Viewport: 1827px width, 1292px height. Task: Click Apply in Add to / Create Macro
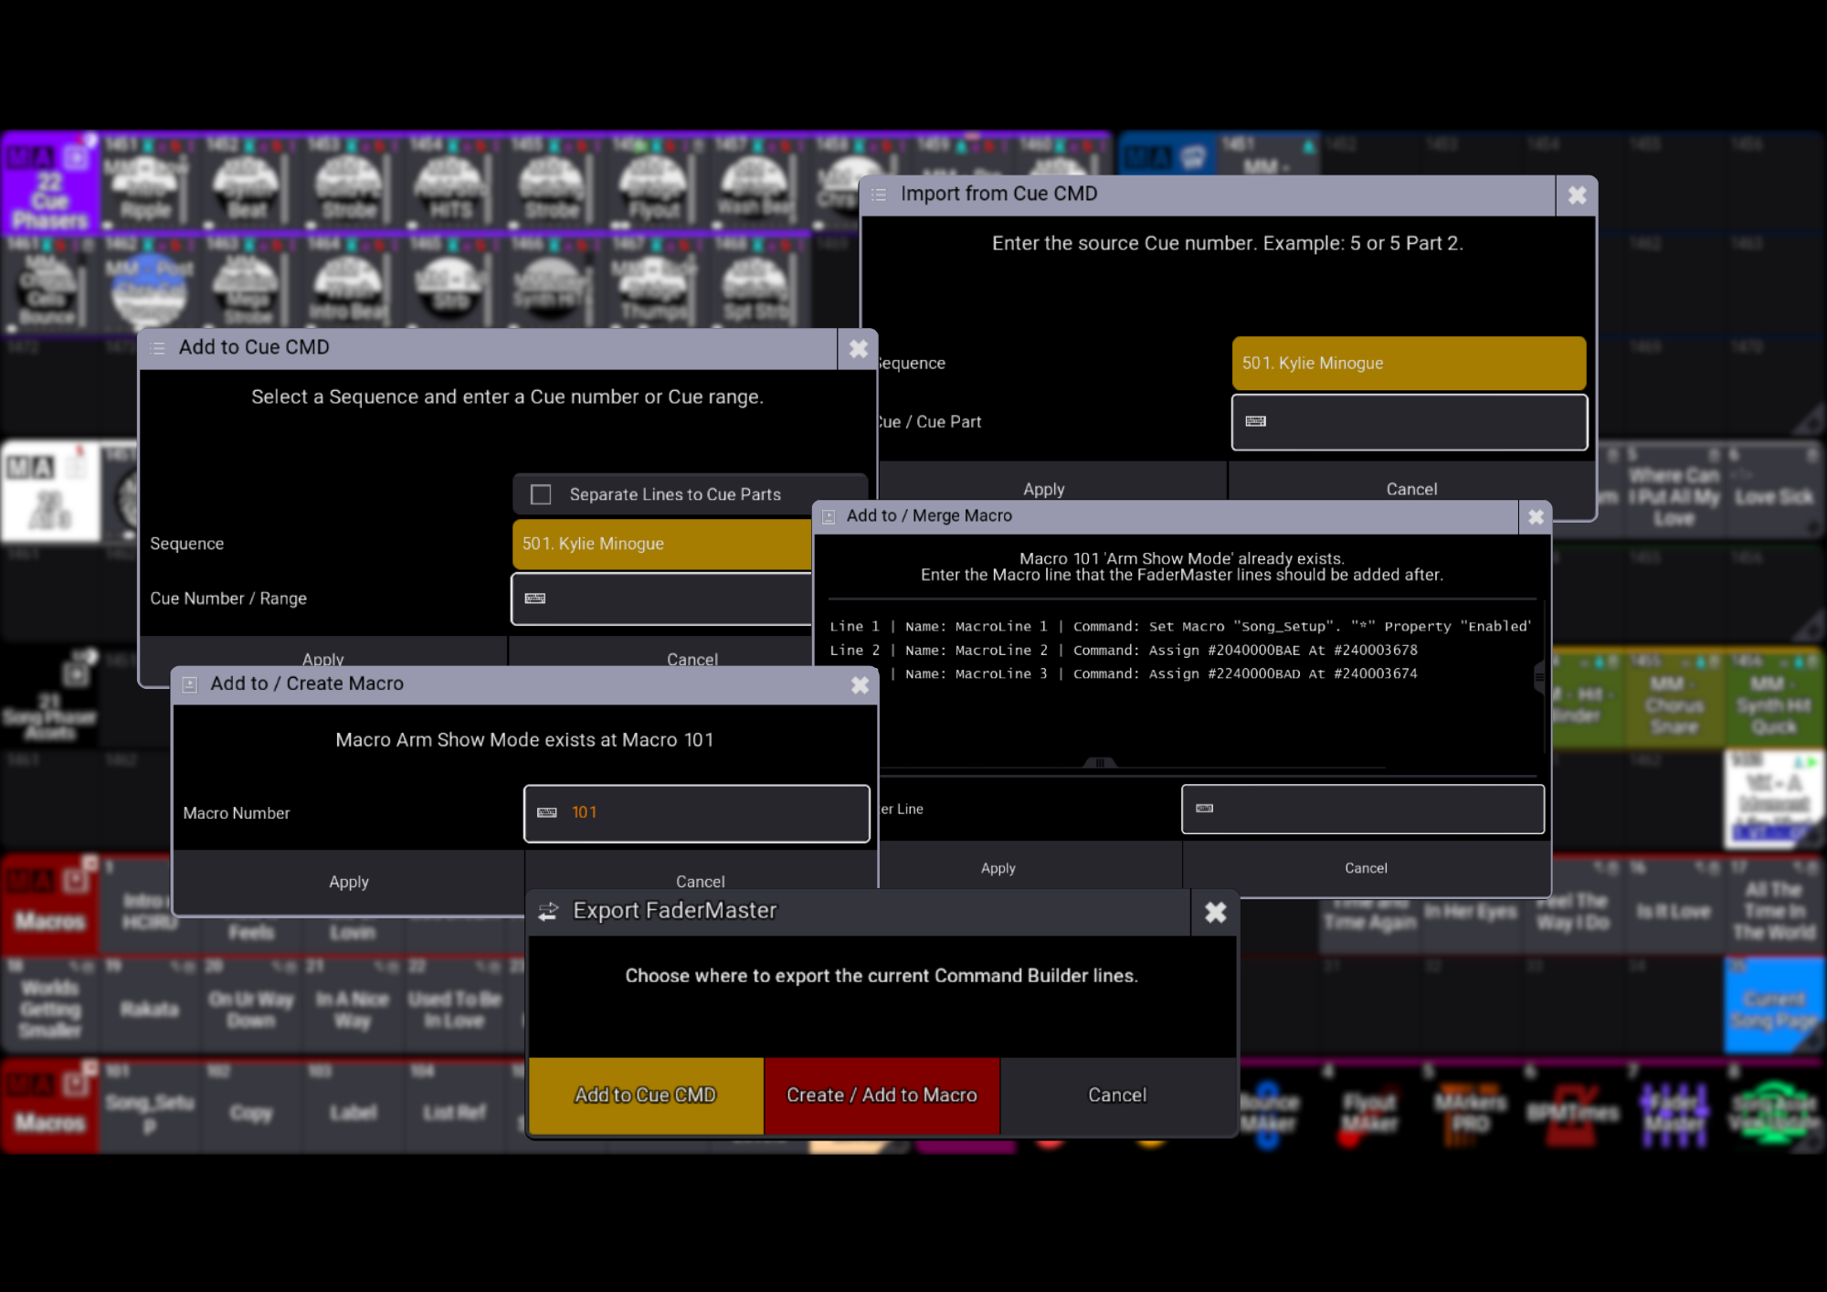(x=349, y=882)
